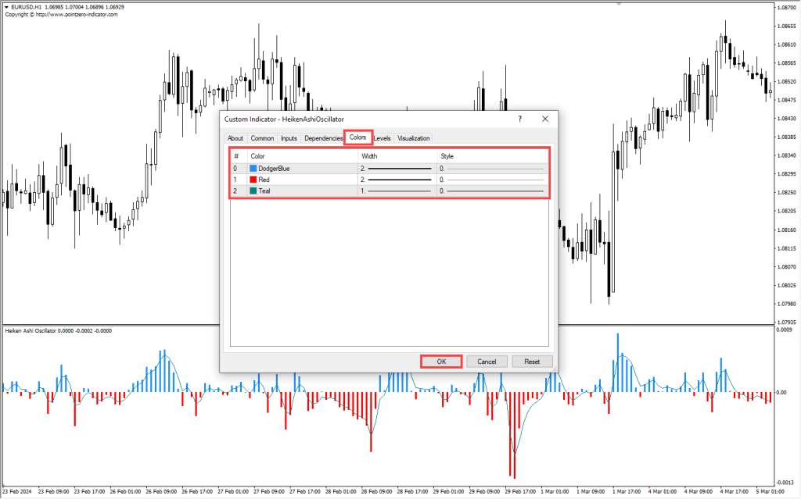Image resolution: width=801 pixels, height=499 pixels.
Task: Click the dialog title Custom Indicator - HeikenAshiOscillator
Action: pos(284,119)
